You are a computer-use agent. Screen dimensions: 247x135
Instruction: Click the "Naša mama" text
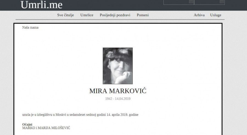click(30, 27)
